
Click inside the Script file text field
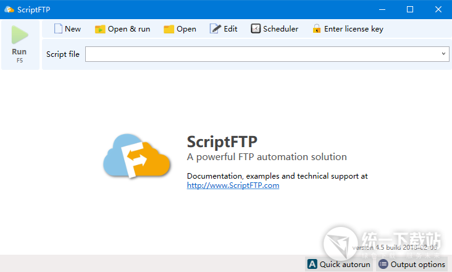(x=259, y=54)
